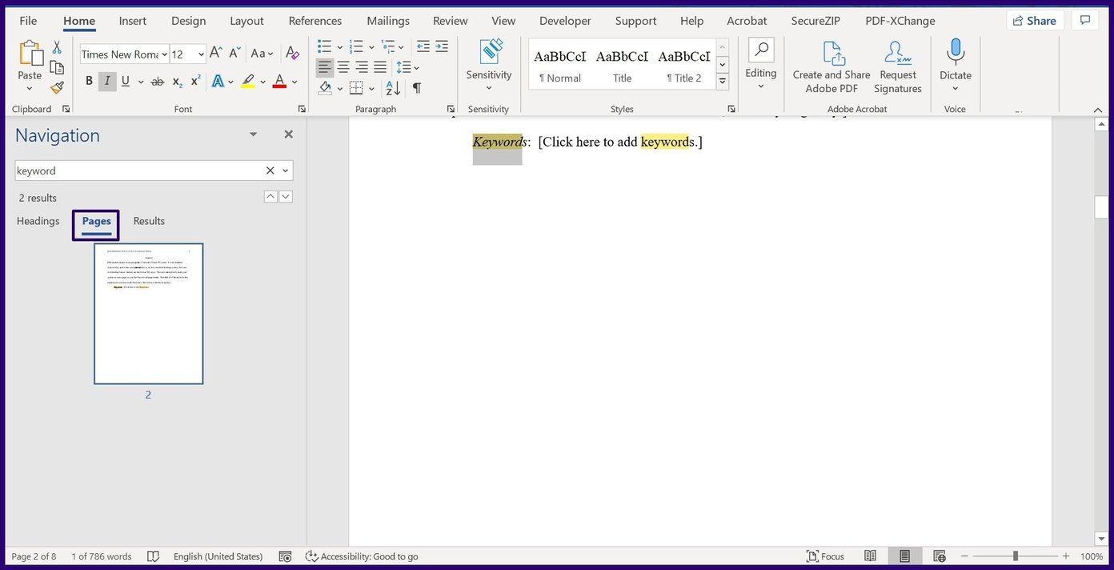Open Accessibility checker in status bar
1114x570 pixels.
[362, 556]
